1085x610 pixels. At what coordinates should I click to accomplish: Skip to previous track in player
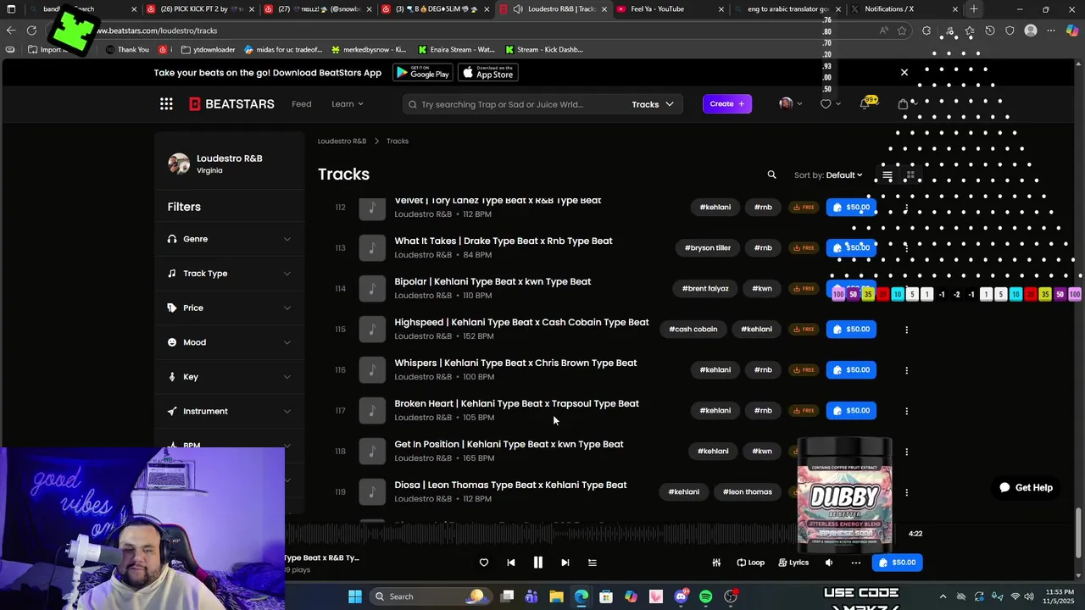[x=510, y=563]
